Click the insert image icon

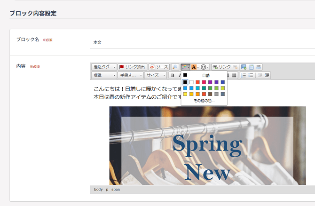244,67
